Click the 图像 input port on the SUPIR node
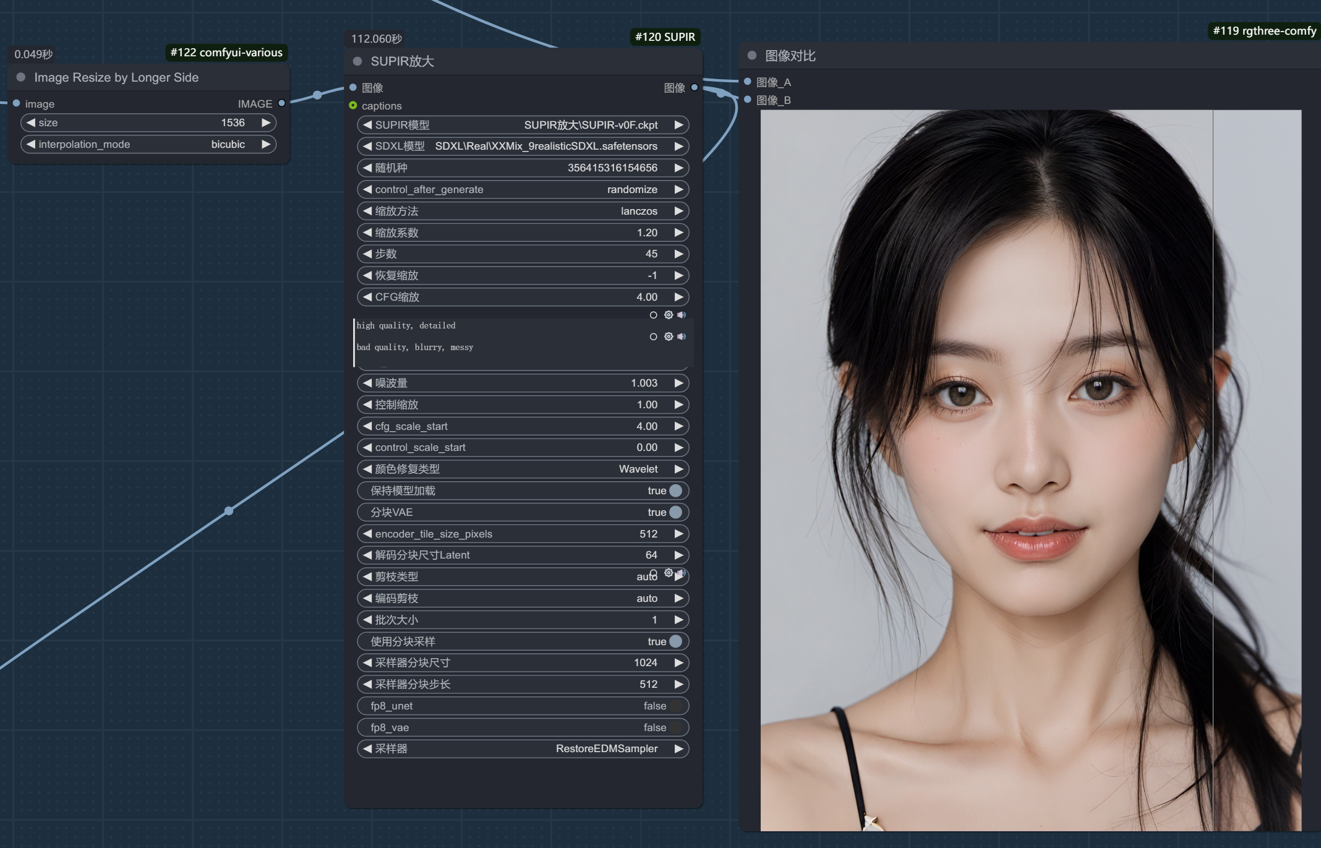 353,87
